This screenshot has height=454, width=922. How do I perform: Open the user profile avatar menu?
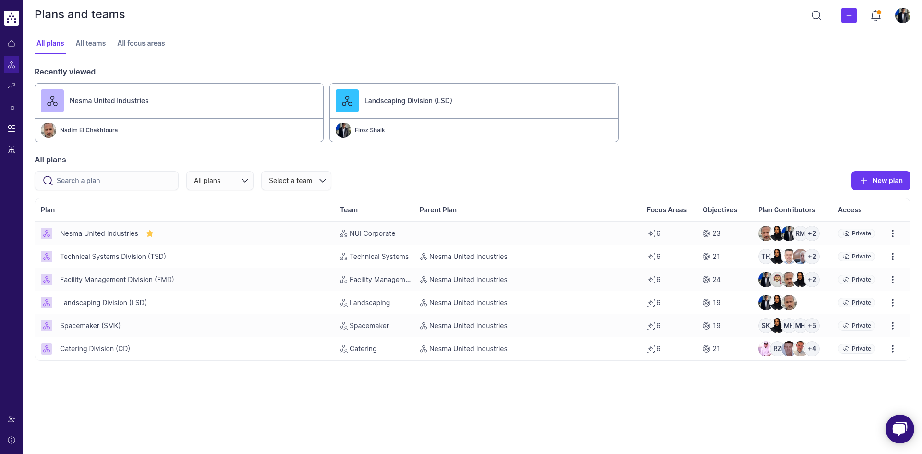[x=902, y=15]
